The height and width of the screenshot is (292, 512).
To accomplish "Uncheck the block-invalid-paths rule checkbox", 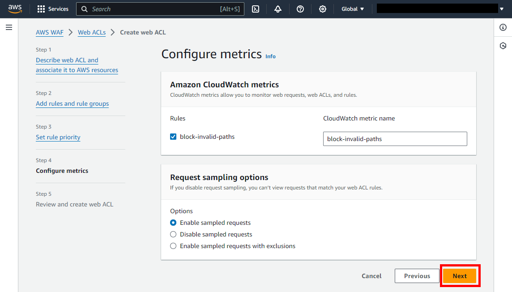I will [x=173, y=136].
